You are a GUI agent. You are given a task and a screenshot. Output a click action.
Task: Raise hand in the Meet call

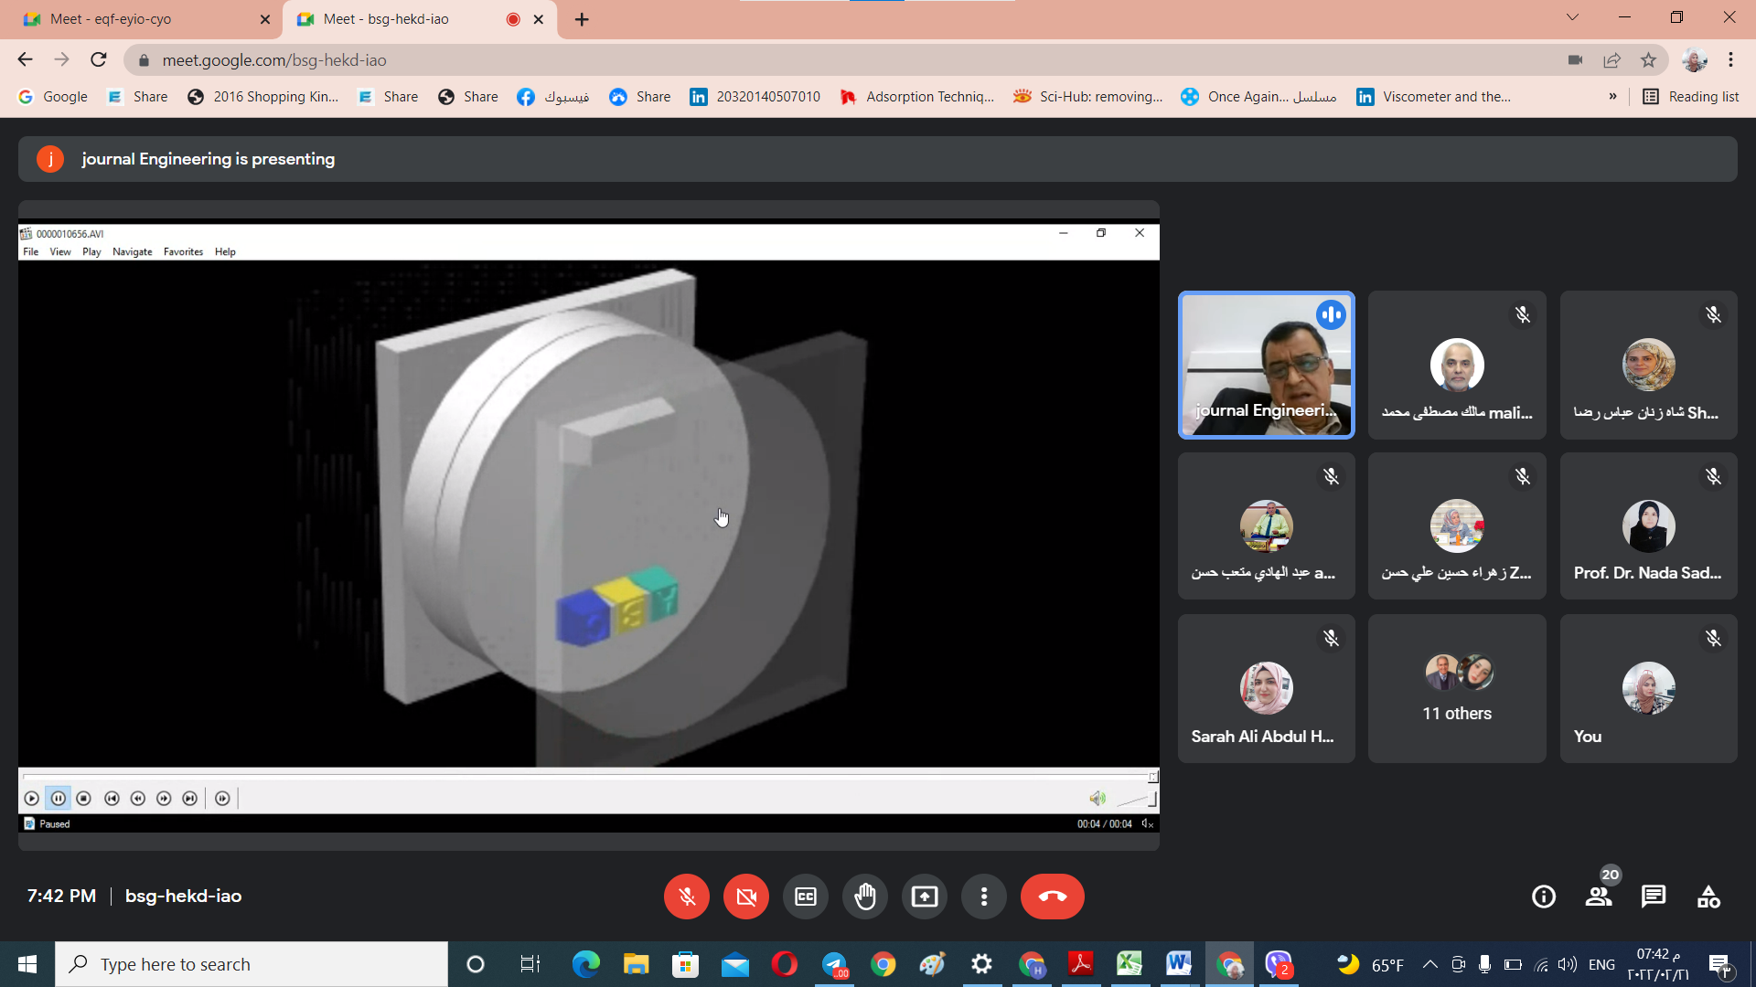[x=865, y=897]
